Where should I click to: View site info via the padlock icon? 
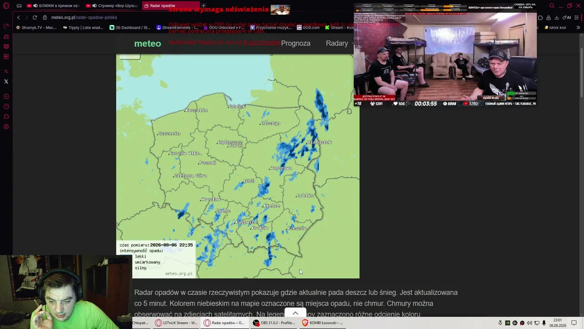tap(45, 17)
